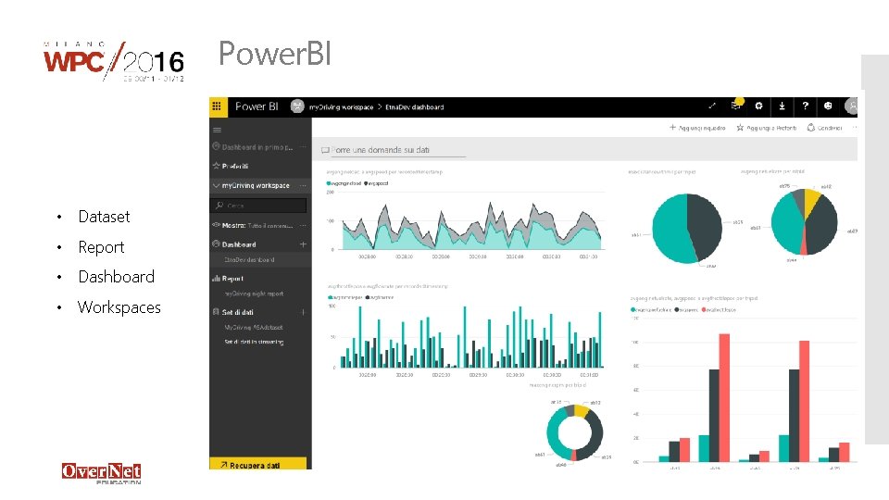Open the yellow app launcher grid
889x500 pixels.
point(217,106)
